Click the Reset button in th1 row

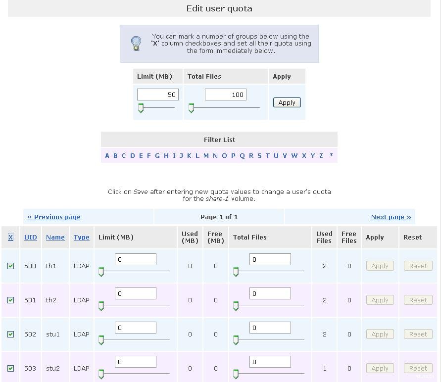tap(418, 266)
